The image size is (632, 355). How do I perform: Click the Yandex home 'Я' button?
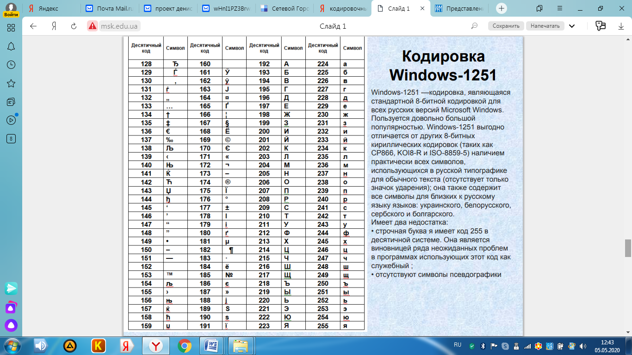click(54, 26)
